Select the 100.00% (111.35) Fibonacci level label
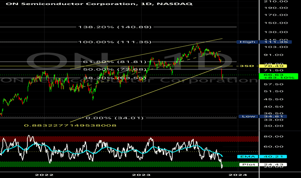Image resolution: width=301 pixels, height=178 pixels. tap(115, 42)
